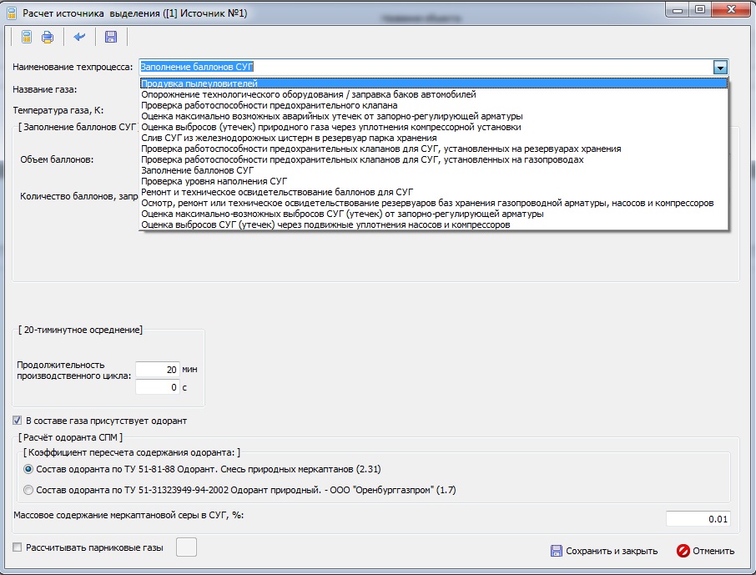Collapse the 'Наименование техпроцесса' dropdown arrow

click(720, 68)
